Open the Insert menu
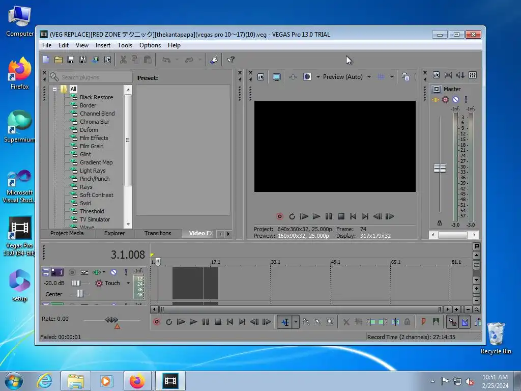521x391 pixels. point(103,45)
